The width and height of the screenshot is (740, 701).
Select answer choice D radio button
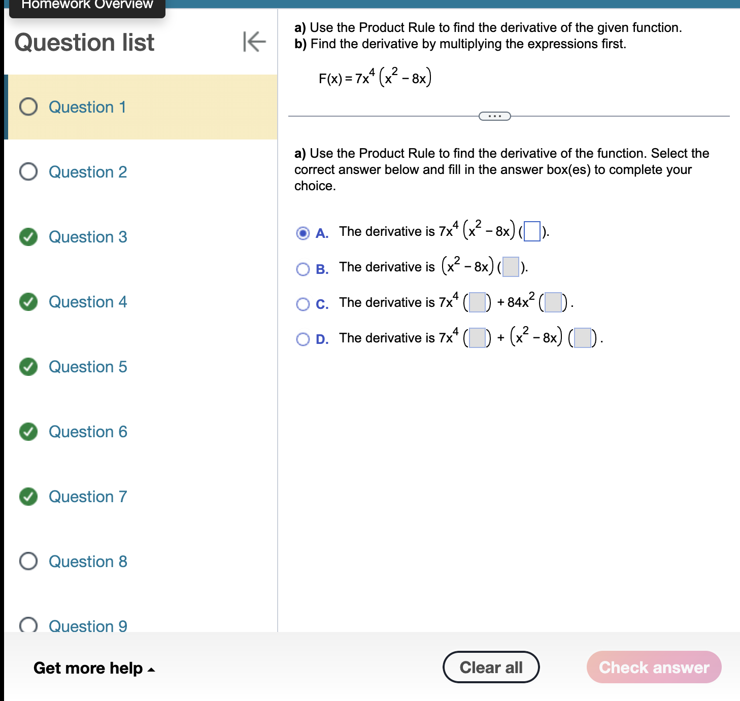point(304,339)
